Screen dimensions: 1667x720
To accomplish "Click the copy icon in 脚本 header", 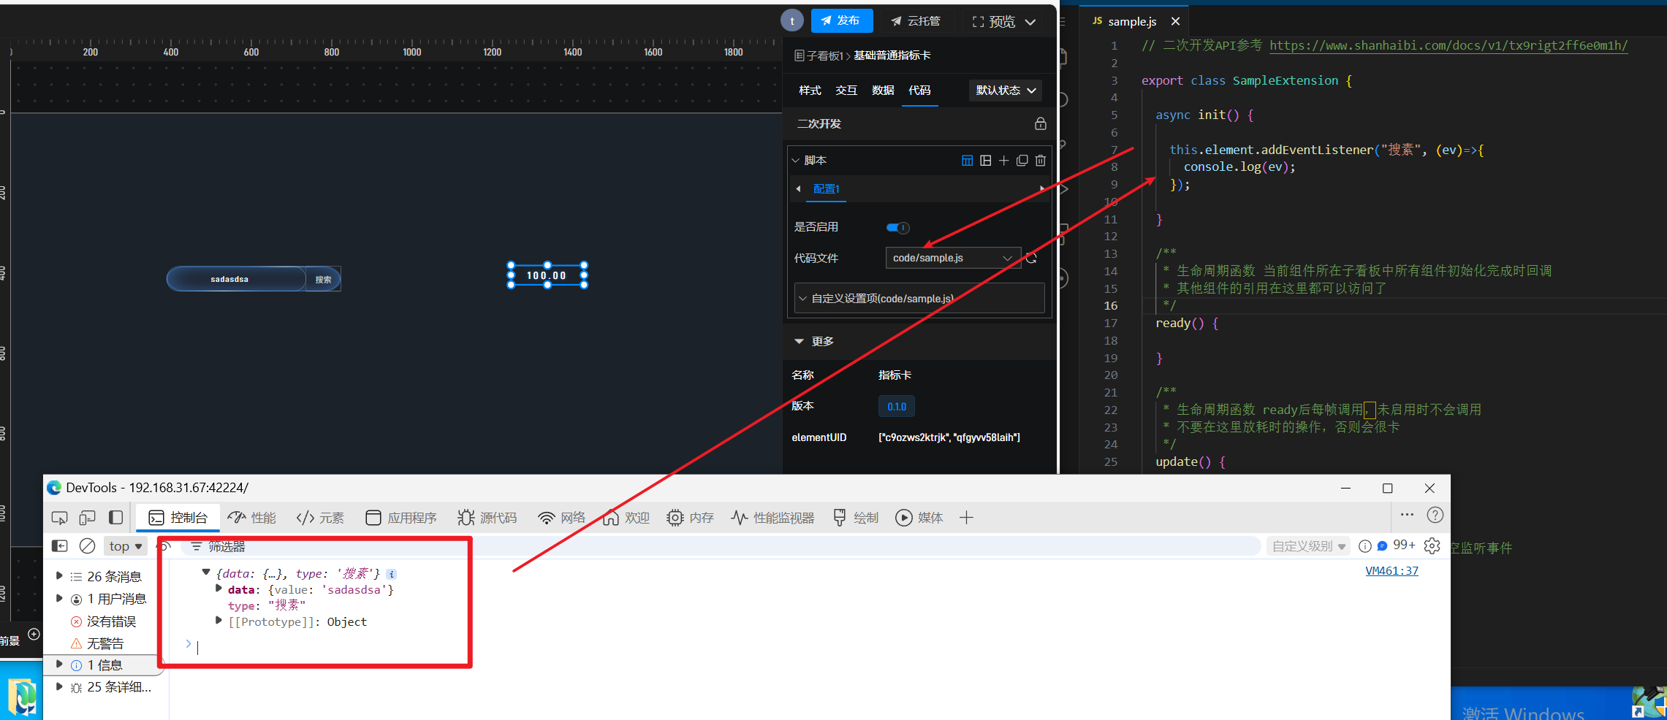I will (1022, 161).
